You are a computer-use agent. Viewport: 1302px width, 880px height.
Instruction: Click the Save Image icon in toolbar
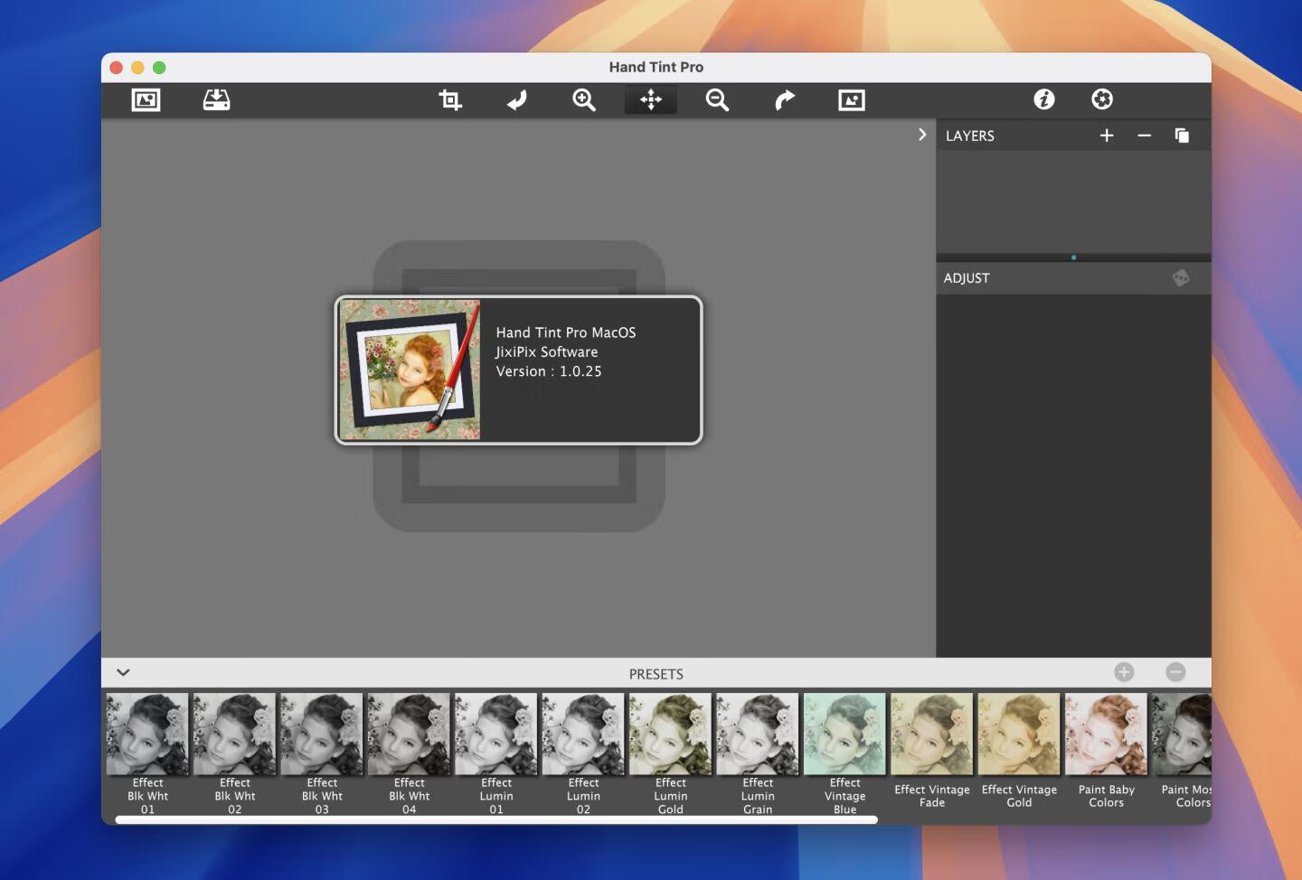click(216, 100)
